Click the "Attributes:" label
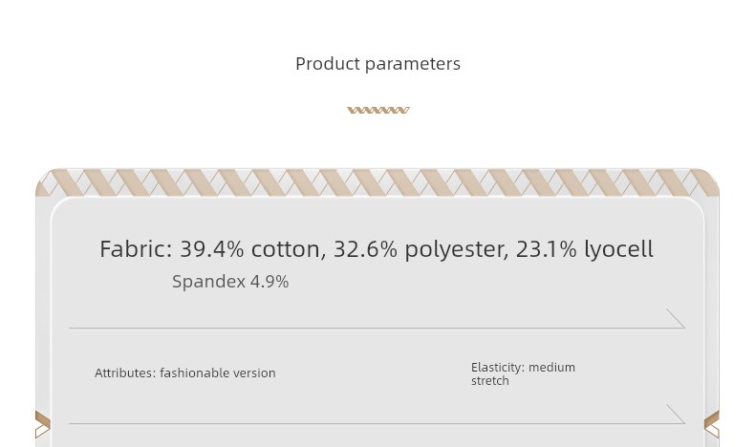Image resolution: width=755 pixels, height=447 pixels. 125,373
